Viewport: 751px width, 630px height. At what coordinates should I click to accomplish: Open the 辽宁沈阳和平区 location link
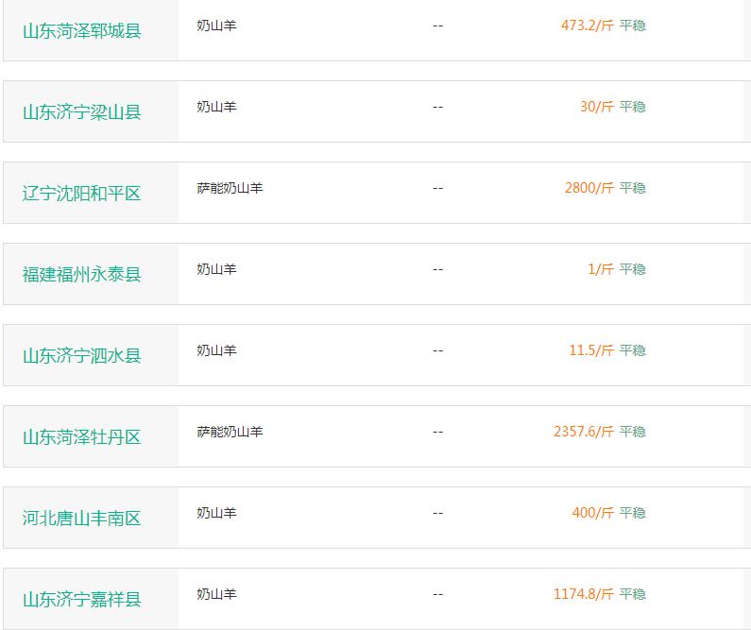(x=82, y=194)
